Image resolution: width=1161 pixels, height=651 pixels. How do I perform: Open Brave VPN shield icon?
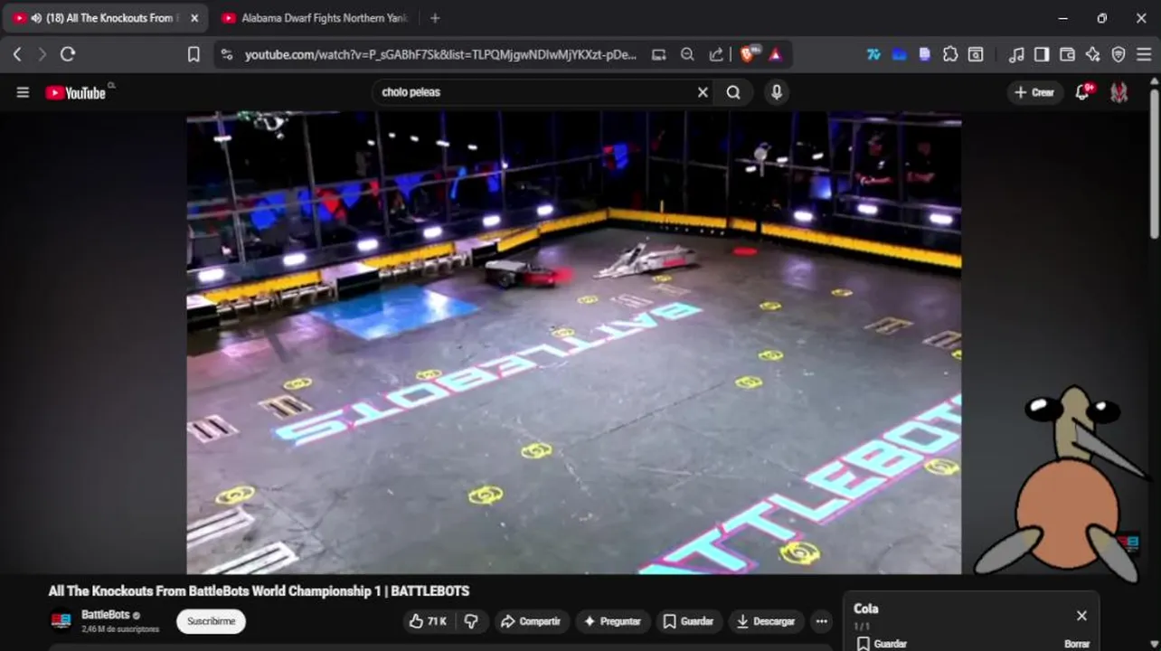(x=1119, y=54)
